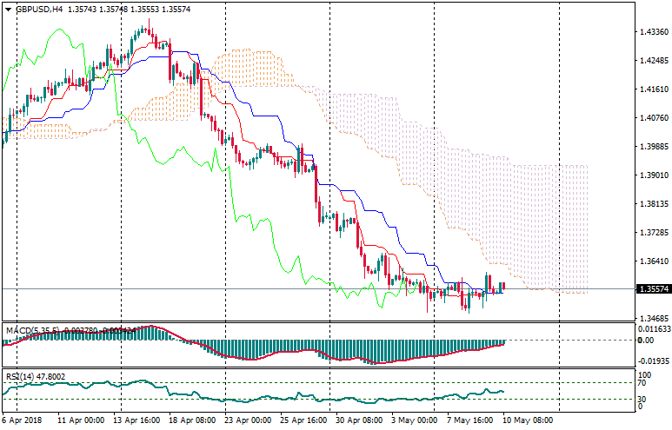Viewport: 672px width, 430px height.
Task: Click the 1.41610 price axis label
Action: (652, 89)
